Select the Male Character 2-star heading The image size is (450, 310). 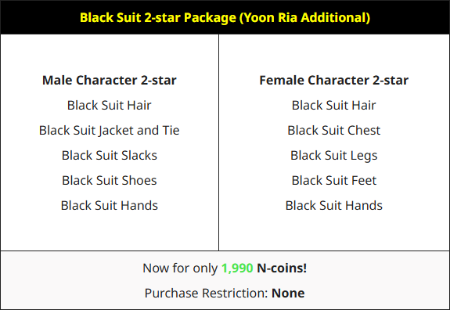(x=110, y=80)
